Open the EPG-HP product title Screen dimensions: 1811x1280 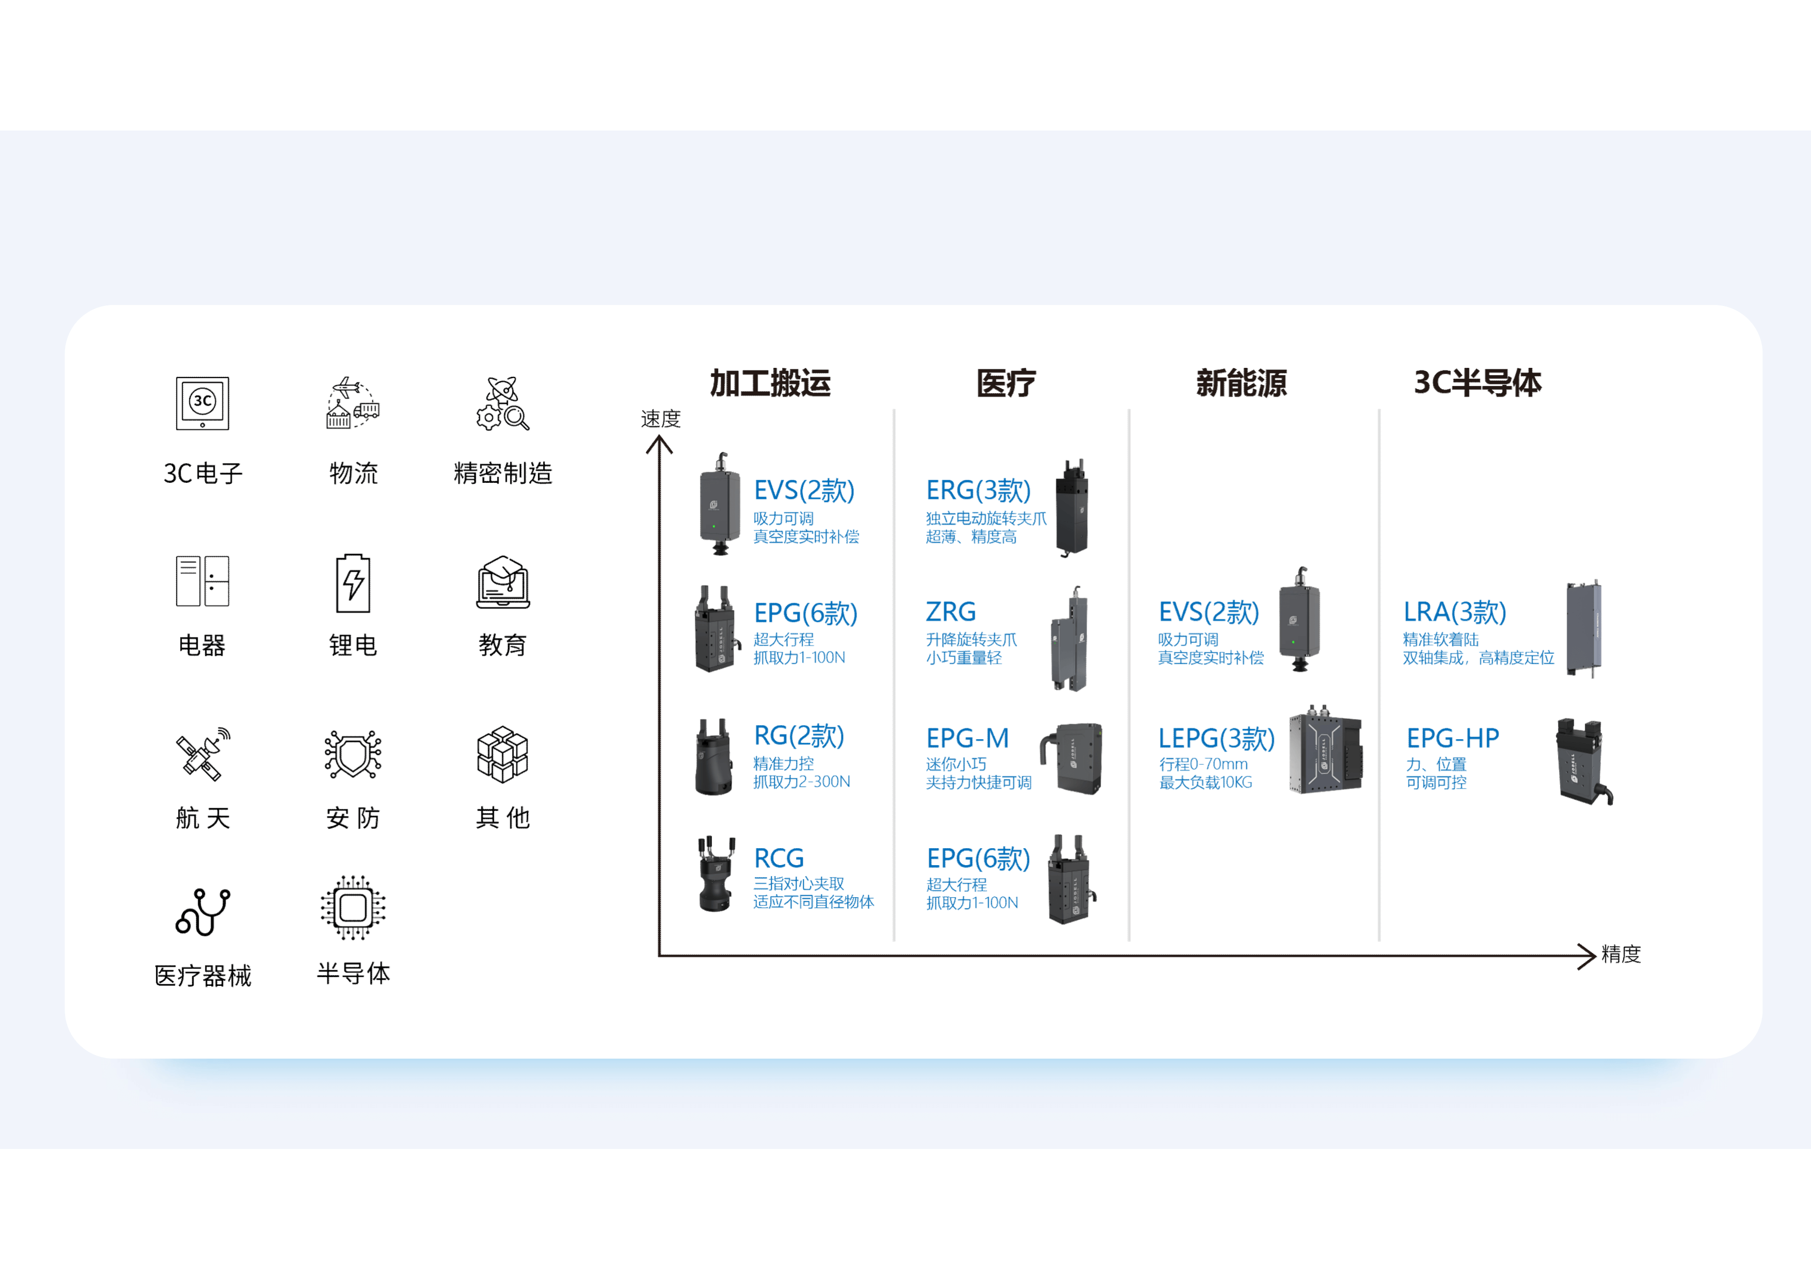pos(1452,738)
